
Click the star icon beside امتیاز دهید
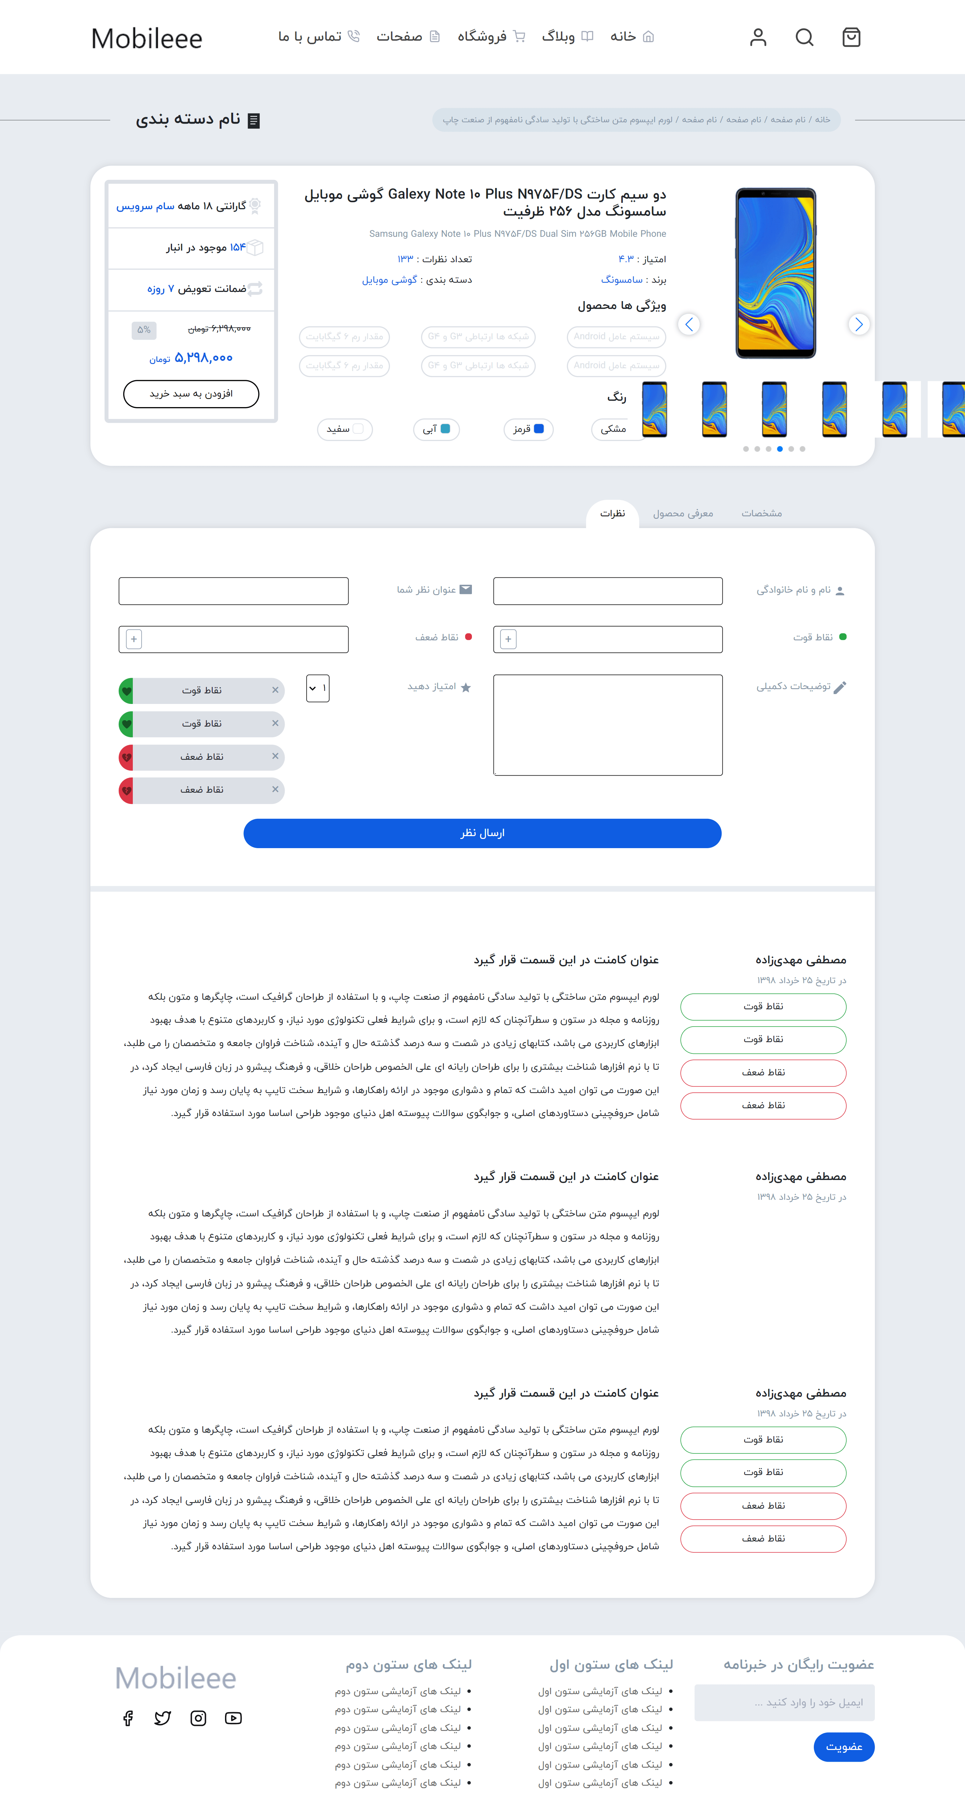tap(466, 688)
